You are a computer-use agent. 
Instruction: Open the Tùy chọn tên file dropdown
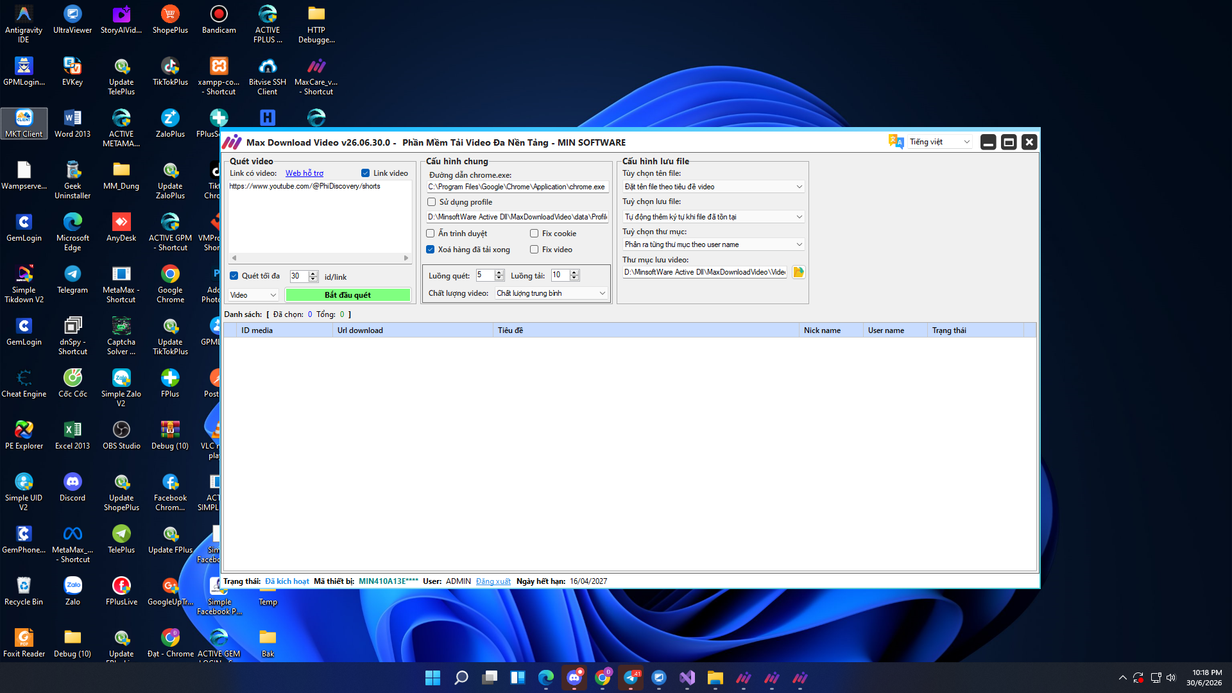714,187
